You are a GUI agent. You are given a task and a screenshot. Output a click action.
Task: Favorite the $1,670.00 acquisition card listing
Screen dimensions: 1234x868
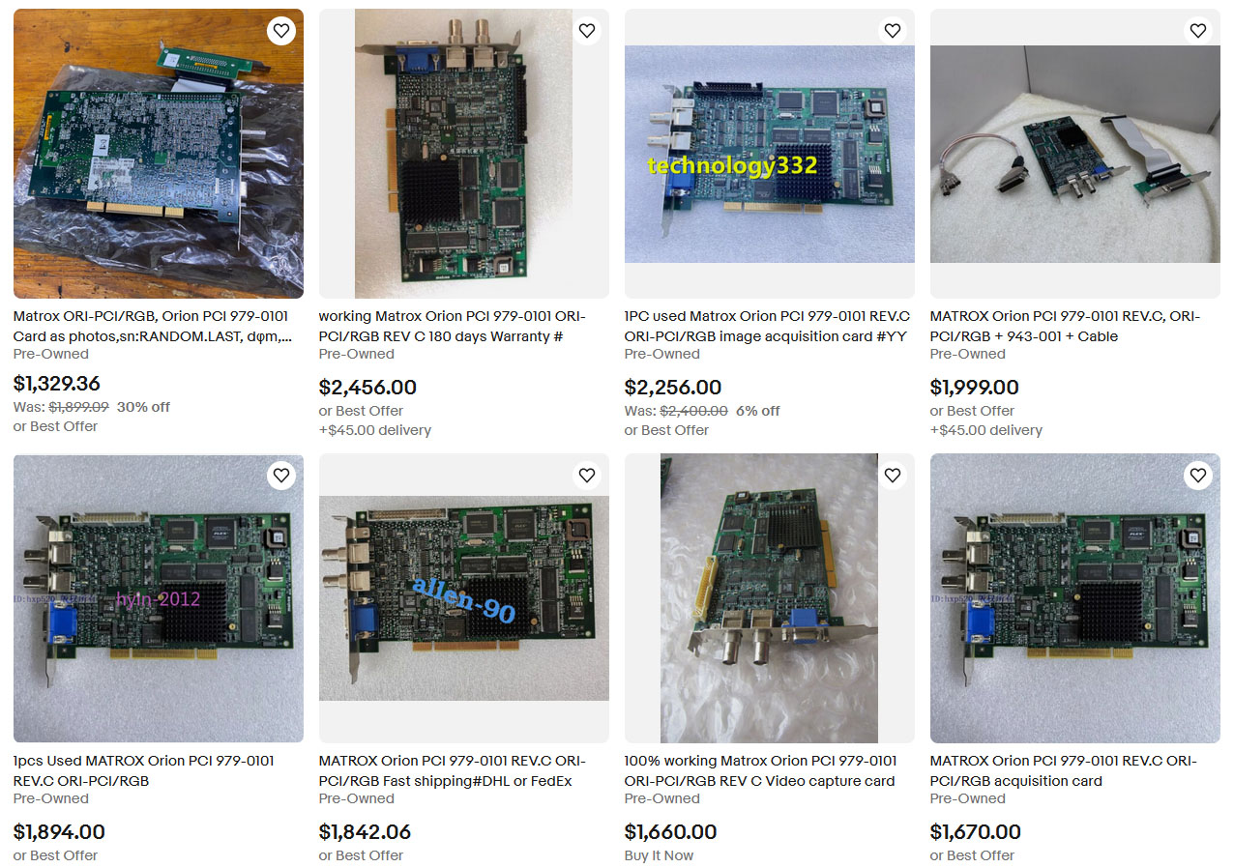[1197, 476]
